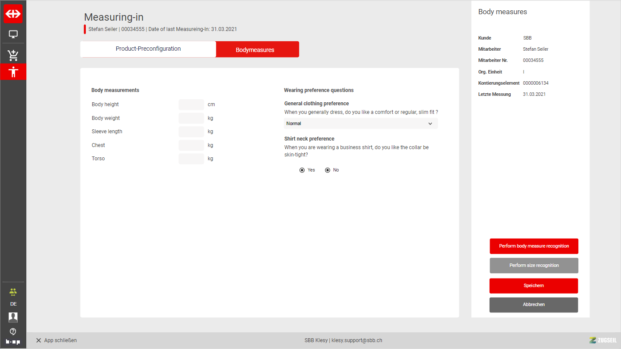Open the user profile avatar icon
621x349 pixels.
(13, 318)
